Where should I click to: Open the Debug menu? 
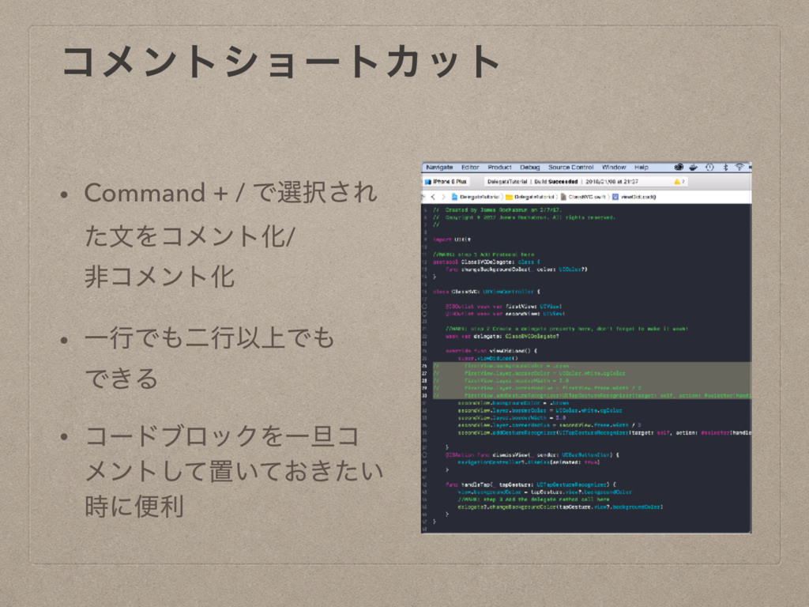click(530, 168)
